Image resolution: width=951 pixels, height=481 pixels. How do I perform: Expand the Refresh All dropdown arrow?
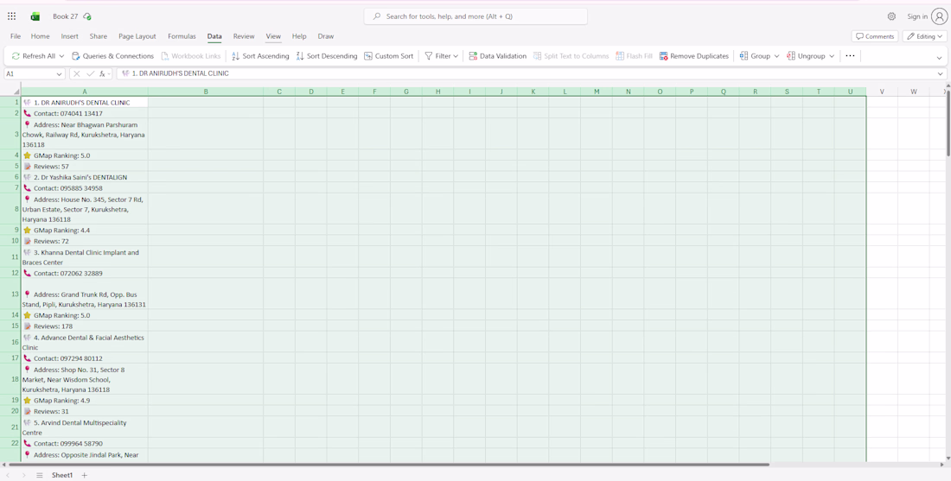pyautogui.click(x=61, y=56)
